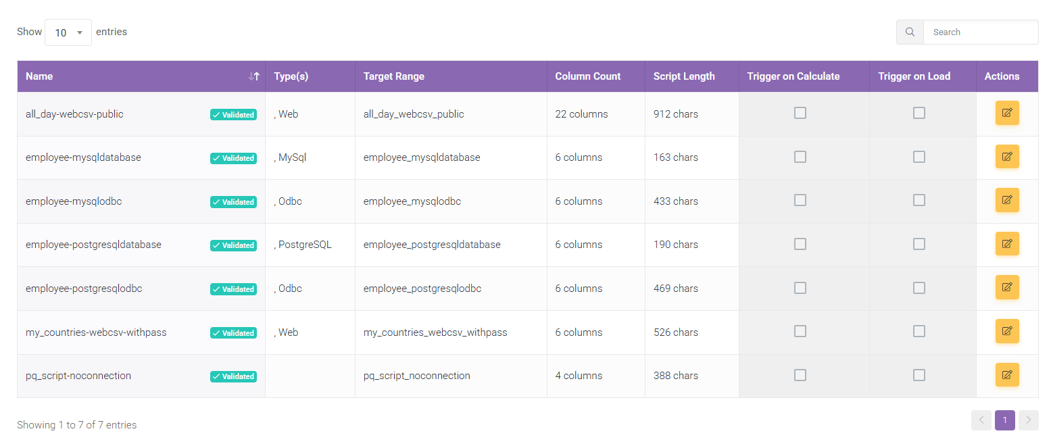Click inside the Search input field
The height and width of the screenshot is (446, 1051).
(980, 32)
